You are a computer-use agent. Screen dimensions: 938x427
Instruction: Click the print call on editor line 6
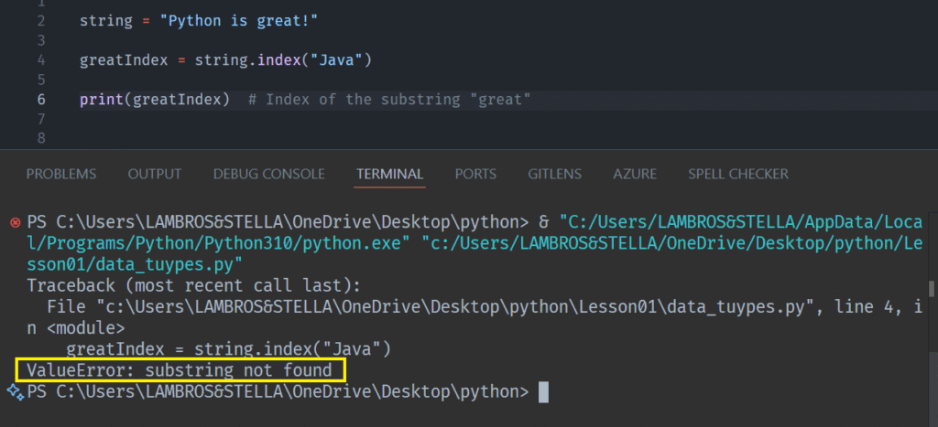click(102, 99)
